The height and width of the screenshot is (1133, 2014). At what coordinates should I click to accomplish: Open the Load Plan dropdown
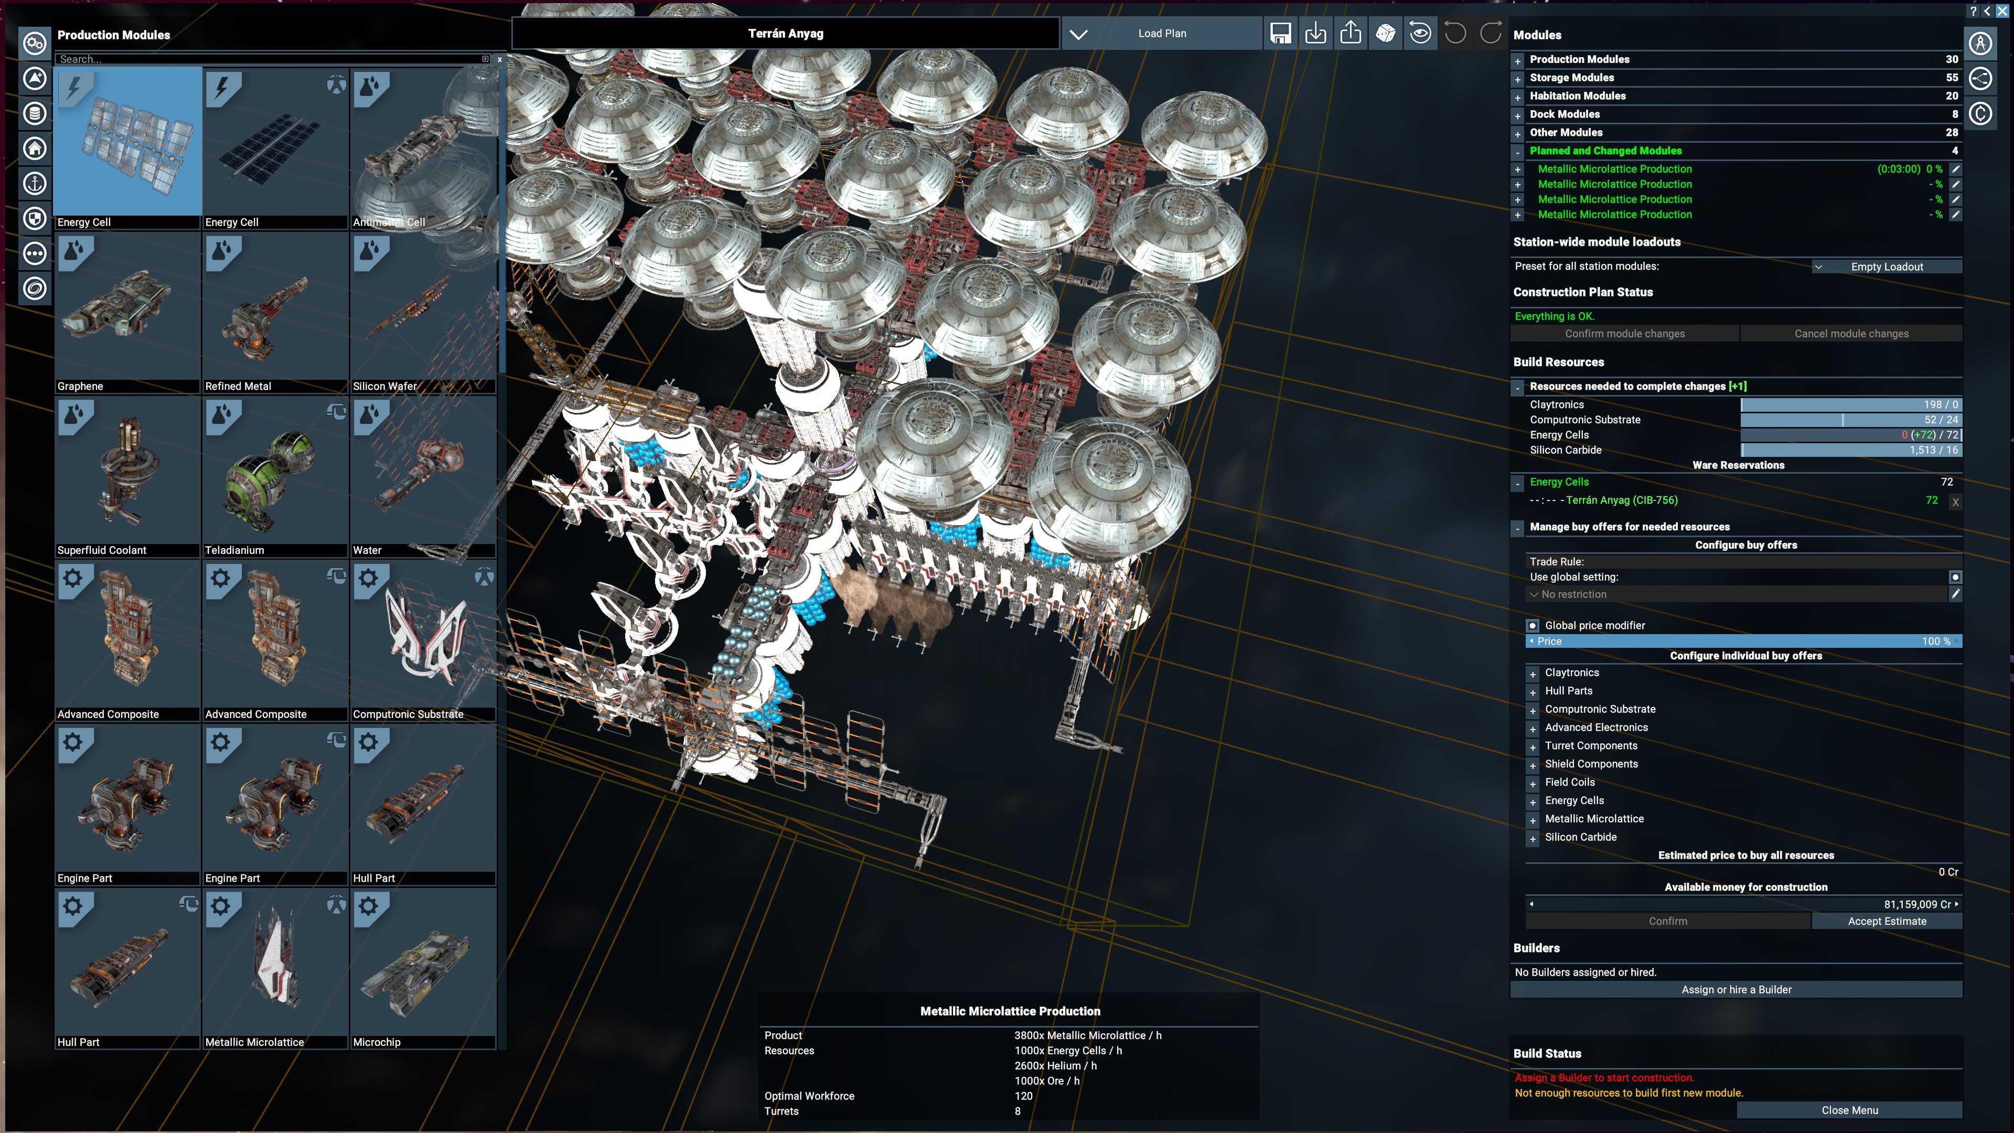point(1162,34)
